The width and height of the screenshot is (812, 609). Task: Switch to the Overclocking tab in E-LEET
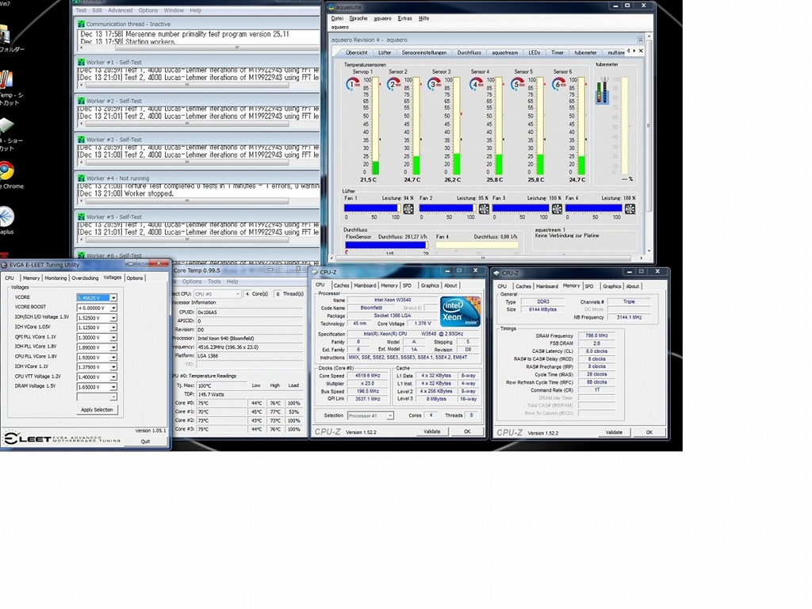click(x=85, y=278)
